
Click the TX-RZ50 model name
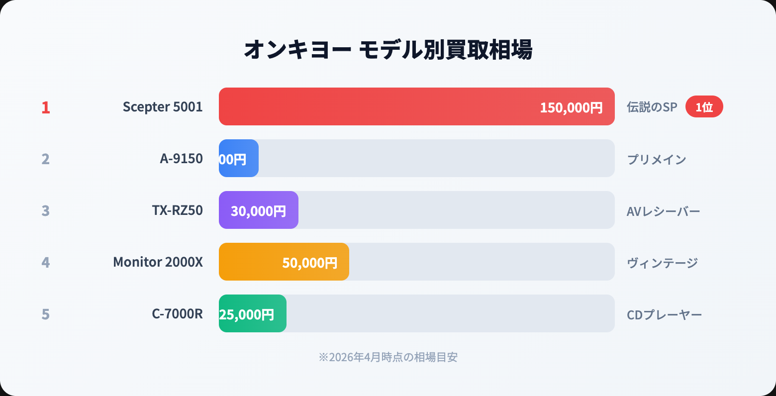177,210
